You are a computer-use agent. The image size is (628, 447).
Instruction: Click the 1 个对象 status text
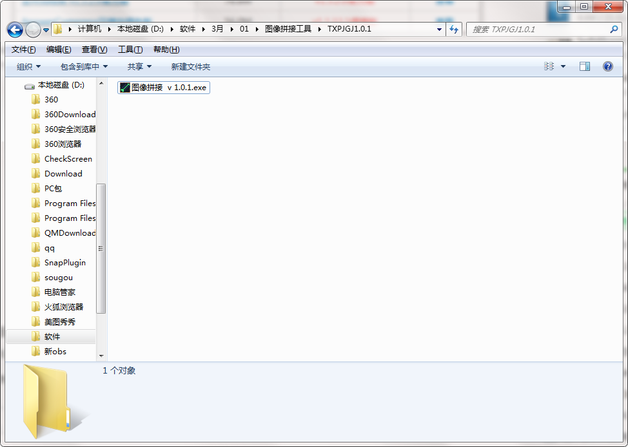[x=119, y=370]
